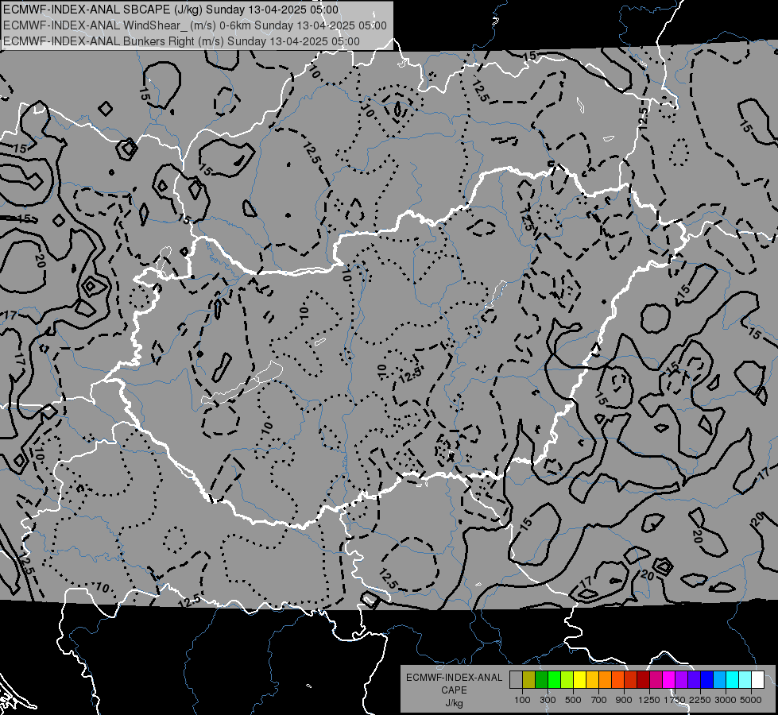Click the 2250 legend tick value
The image size is (778, 715).
point(701,700)
